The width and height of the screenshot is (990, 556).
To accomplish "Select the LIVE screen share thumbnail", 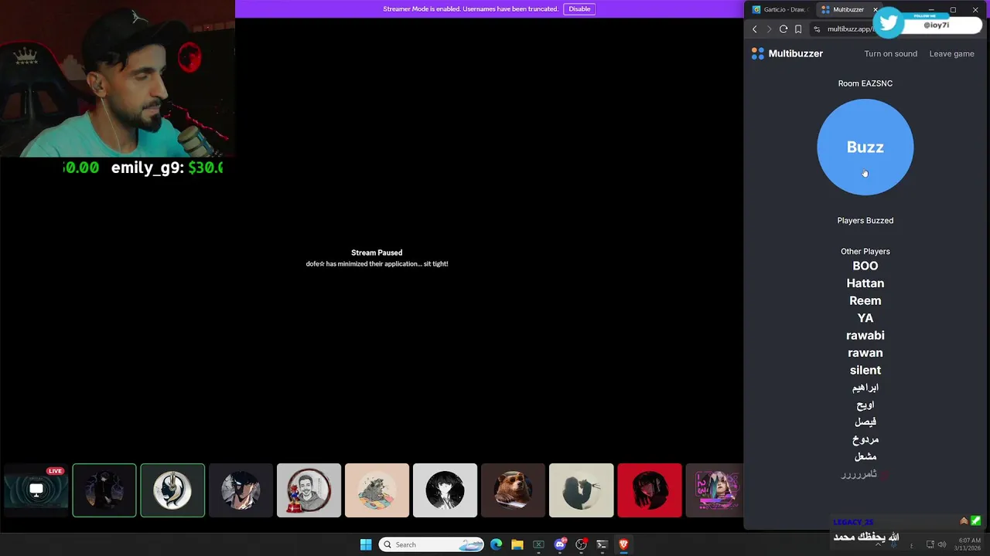I will (x=36, y=490).
